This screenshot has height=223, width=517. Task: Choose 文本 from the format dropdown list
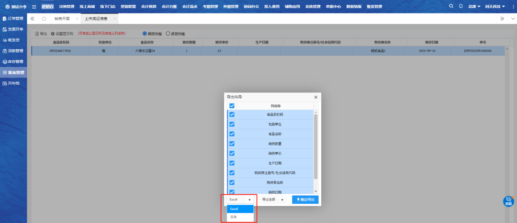coord(234,217)
